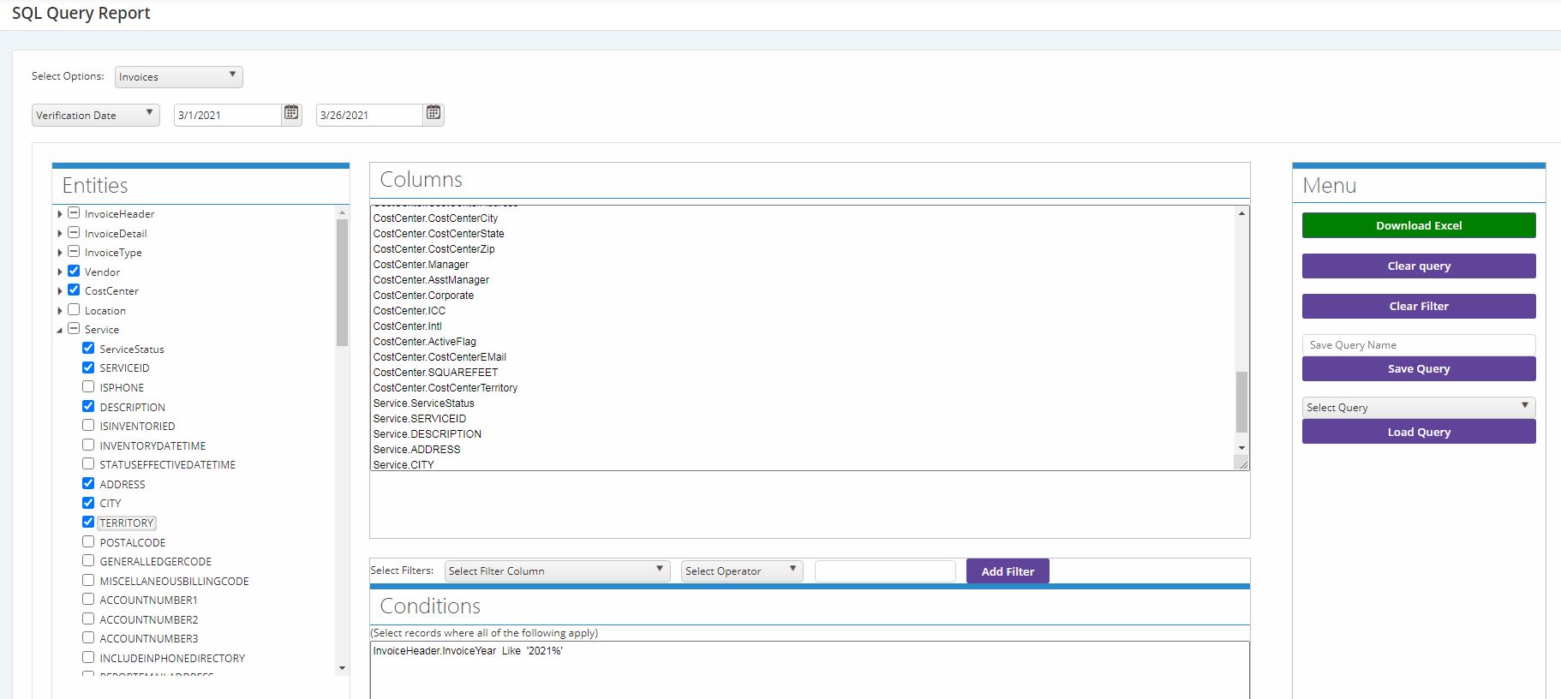
Task: Open the start date calendar picker
Action: (x=291, y=113)
